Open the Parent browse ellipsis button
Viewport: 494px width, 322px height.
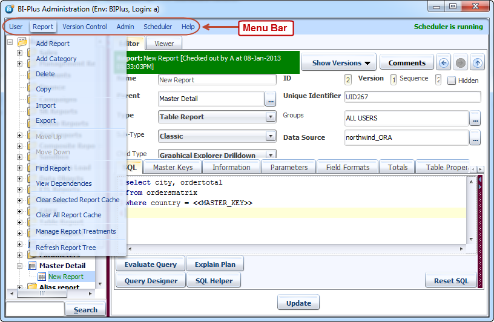coord(271,99)
